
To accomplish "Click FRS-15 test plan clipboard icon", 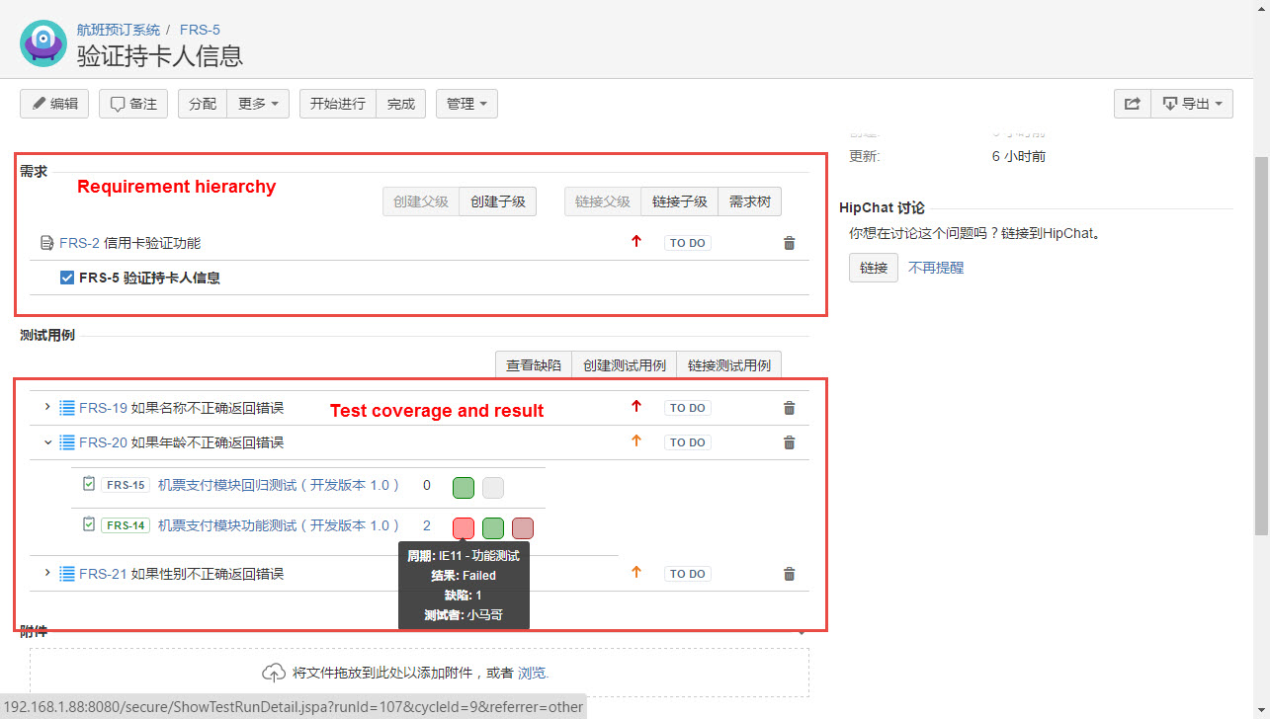I will tap(89, 484).
